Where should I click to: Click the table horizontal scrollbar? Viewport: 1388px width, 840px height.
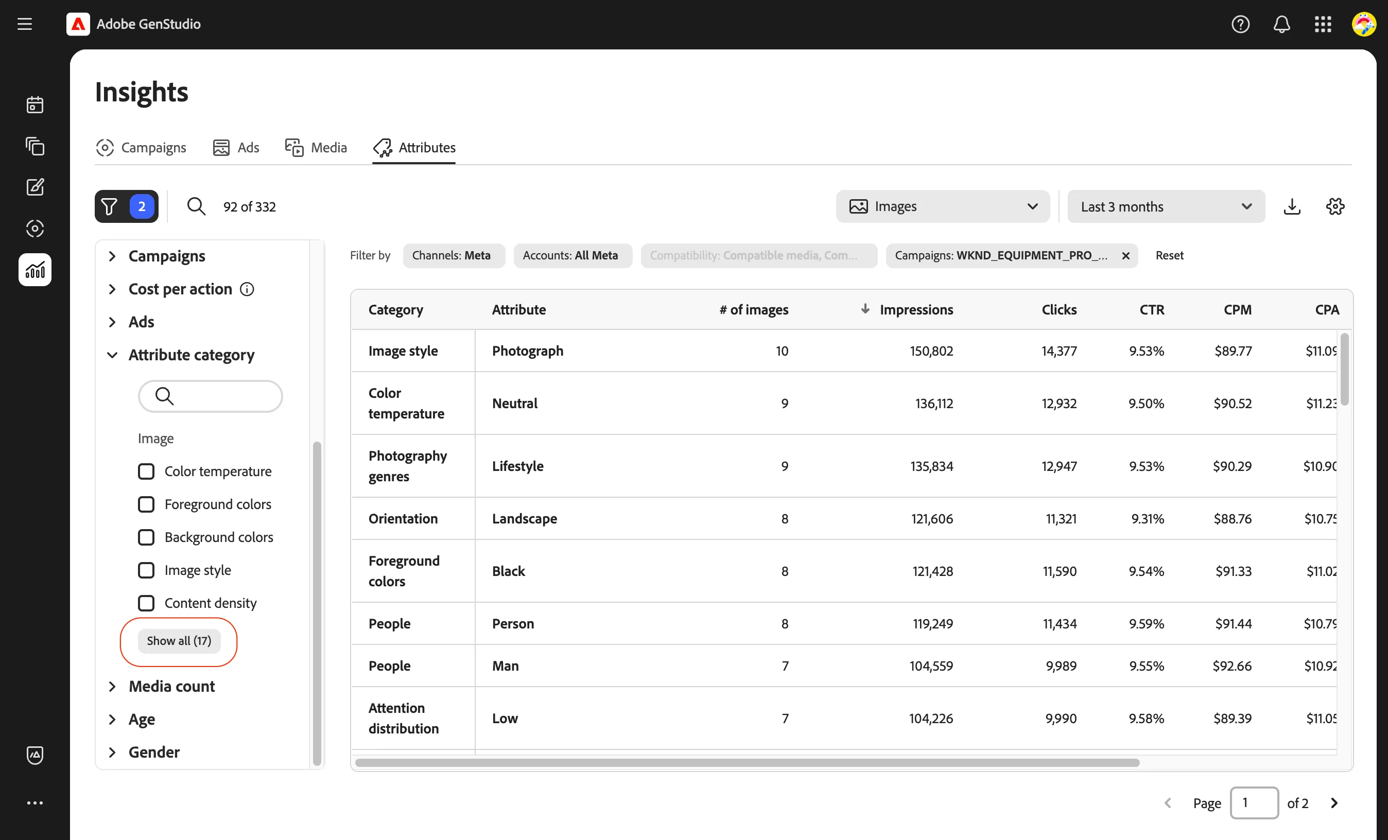pos(747,763)
